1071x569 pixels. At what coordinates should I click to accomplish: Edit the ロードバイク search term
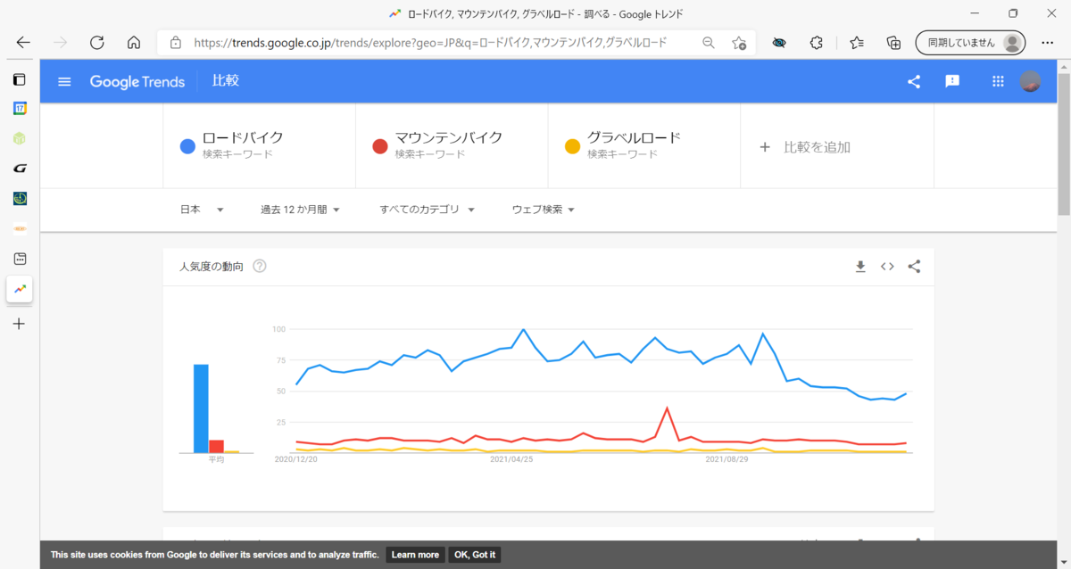tap(243, 138)
